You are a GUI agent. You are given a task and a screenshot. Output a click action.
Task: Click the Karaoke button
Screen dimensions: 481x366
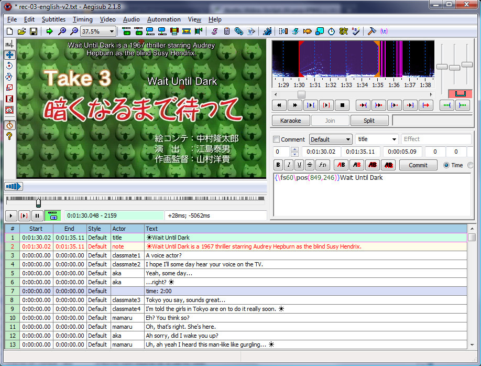[x=290, y=121]
